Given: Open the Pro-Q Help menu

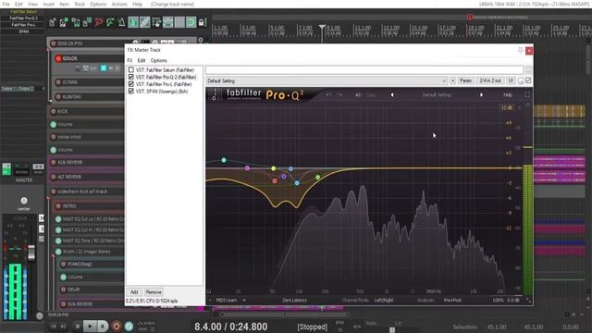Looking at the screenshot, I should click(x=508, y=94).
